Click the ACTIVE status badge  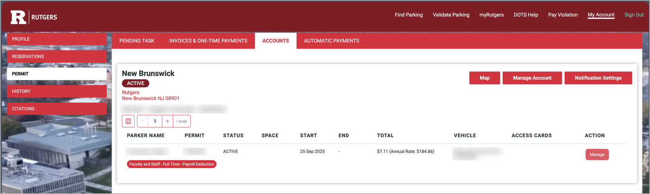pos(136,83)
